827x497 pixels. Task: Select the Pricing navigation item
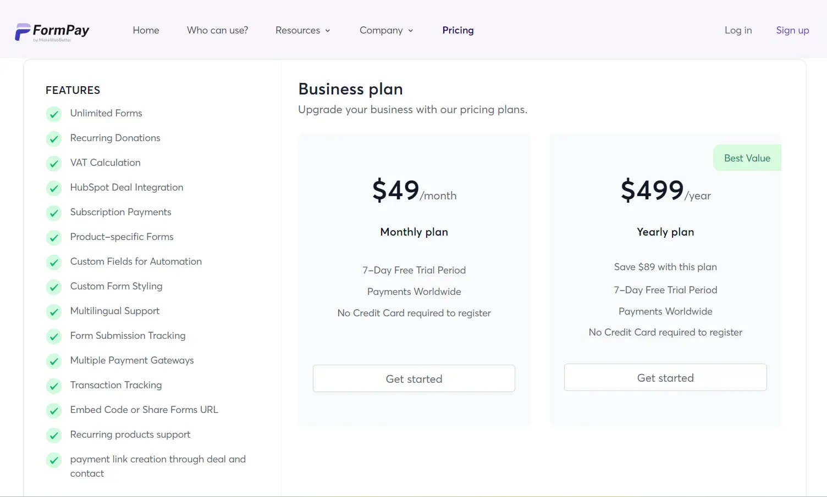point(457,30)
